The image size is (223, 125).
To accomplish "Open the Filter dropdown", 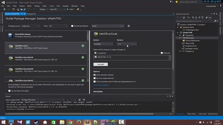I will (x=58, y=26).
